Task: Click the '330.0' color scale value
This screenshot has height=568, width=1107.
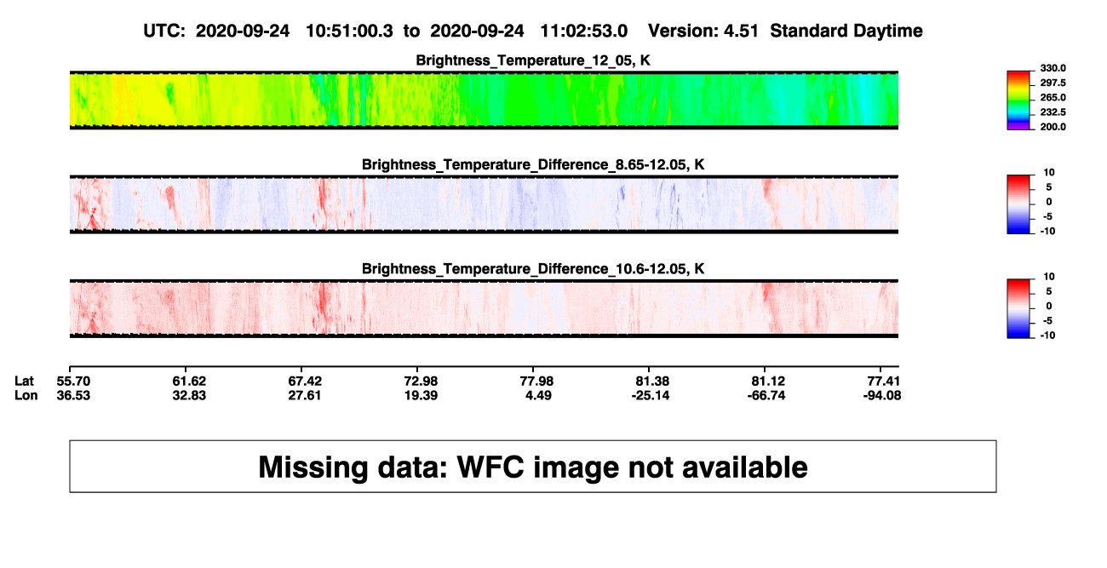Action: [x=1053, y=68]
